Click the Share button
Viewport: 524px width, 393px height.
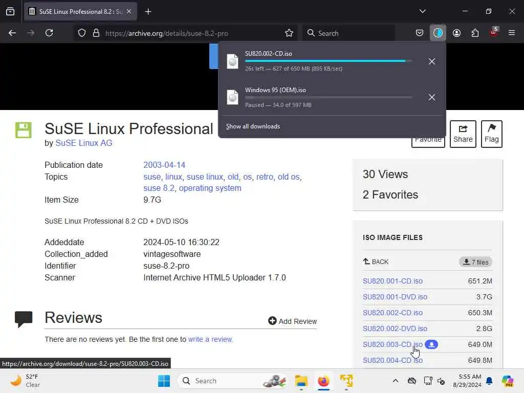463,134
